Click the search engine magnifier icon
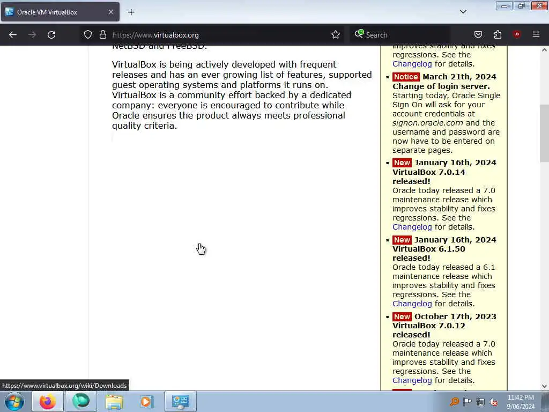The width and height of the screenshot is (549, 412). click(x=359, y=34)
